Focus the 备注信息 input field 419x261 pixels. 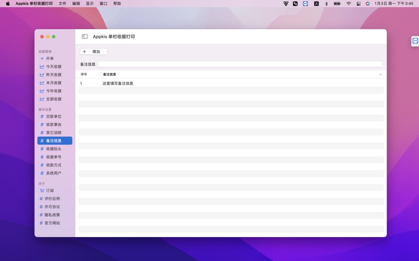click(x=240, y=64)
